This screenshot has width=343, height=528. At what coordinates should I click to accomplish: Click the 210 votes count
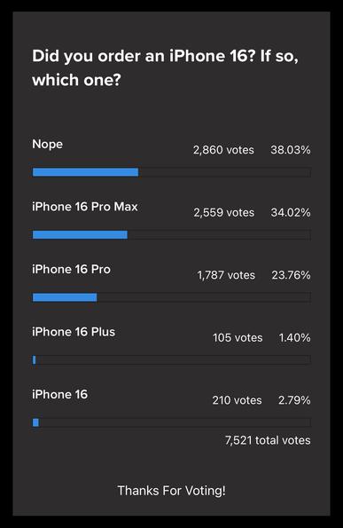coord(237,400)
